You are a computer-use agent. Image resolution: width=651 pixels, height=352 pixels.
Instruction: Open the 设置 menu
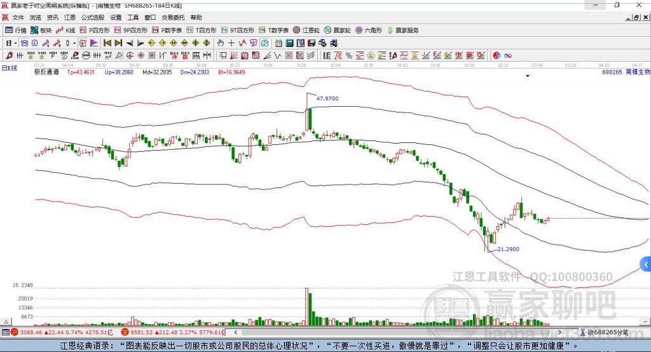(116, 17)
